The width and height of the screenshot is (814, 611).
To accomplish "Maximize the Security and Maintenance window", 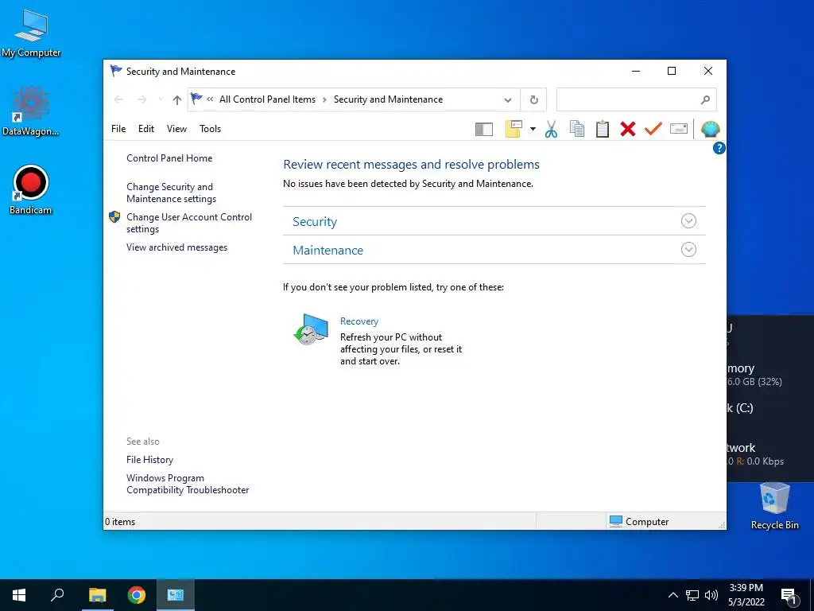I will (671, 71).
